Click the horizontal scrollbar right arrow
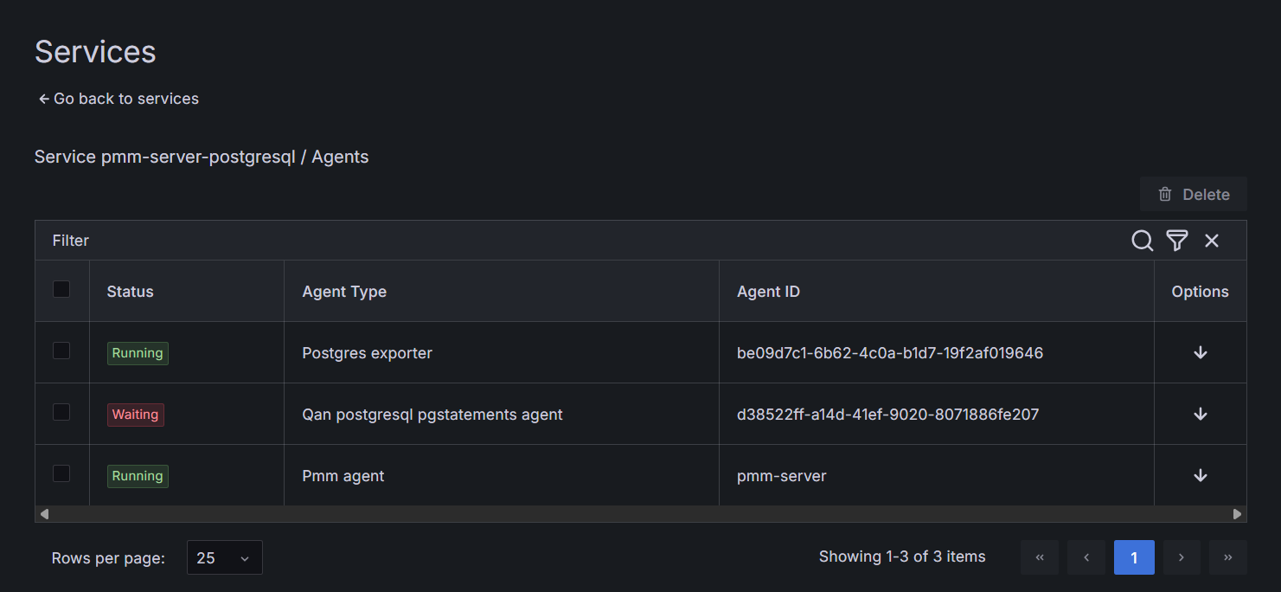Image resolution: width=1281 pixels, height=592 pixels. tap(1238, 514)
